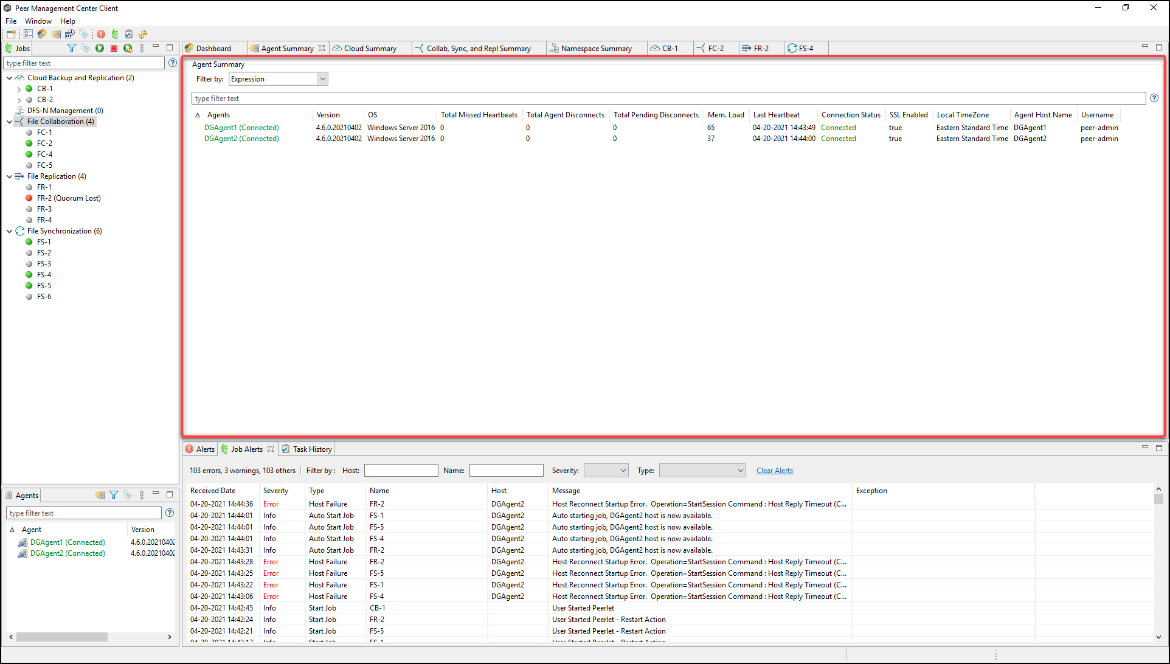Viewport: 1170px width, 664px height.
Task: Click the agent lightning toolbar icon
Action: (56, 34)
